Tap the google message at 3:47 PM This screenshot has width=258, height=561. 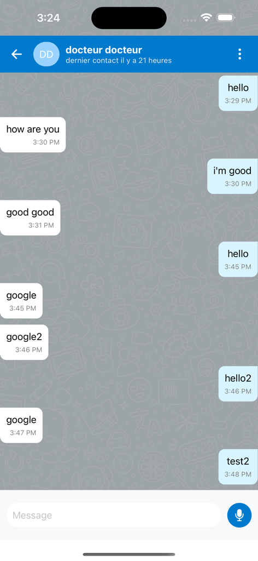21,425
